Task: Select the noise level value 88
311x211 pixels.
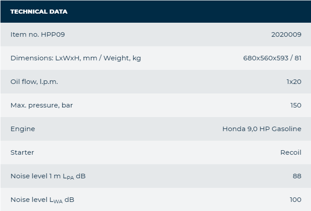Action: [x=297, y=176]
